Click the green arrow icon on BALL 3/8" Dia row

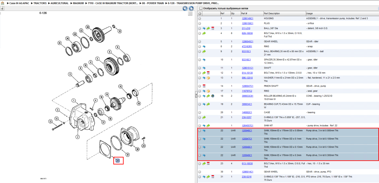pos(208,28)
